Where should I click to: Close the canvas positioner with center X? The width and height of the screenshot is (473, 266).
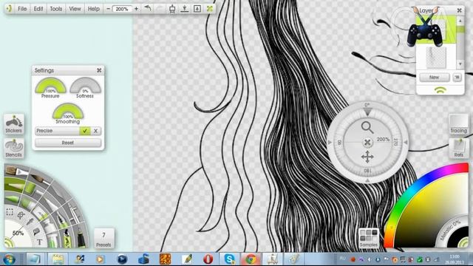tap(367, 143)
